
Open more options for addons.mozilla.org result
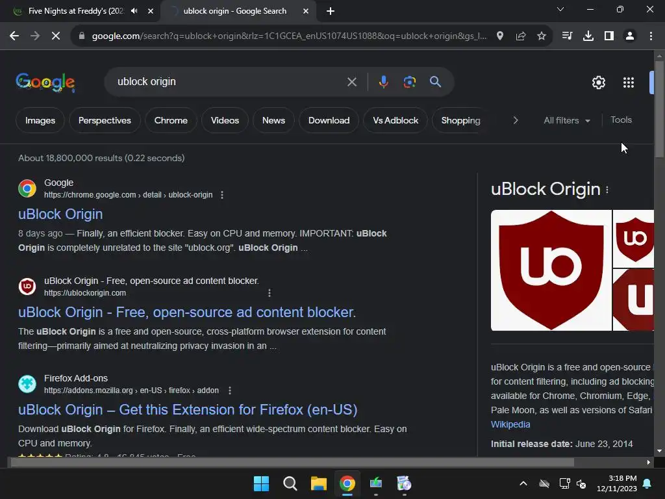pyautogui.click(x=230, y=390)
